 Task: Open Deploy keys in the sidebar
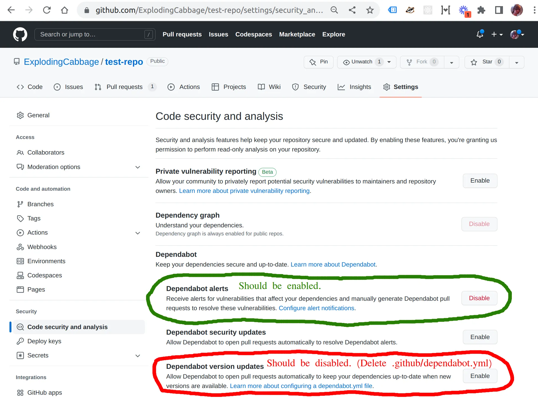coord(44,341)
